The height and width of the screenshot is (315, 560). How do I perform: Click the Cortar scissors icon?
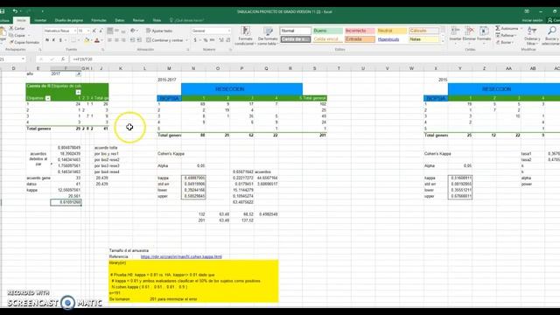11,28
